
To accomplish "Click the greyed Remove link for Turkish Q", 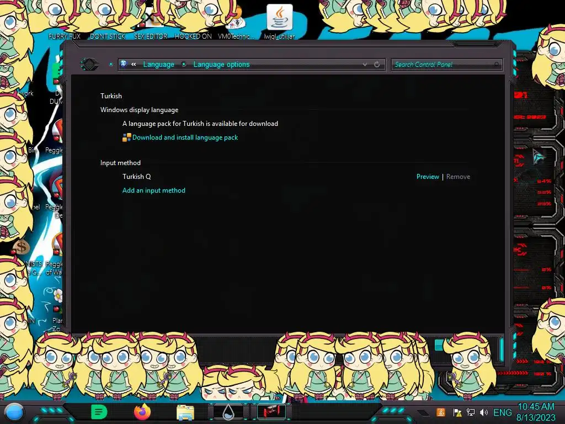I will pyautogui.click(x=458, y=177).
